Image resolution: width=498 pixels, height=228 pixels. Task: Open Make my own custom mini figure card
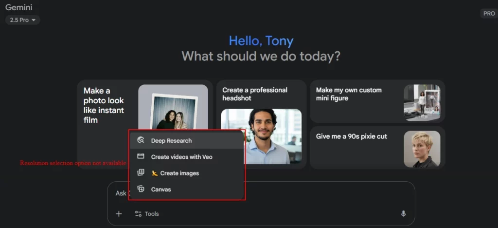[x=377, y=101]
